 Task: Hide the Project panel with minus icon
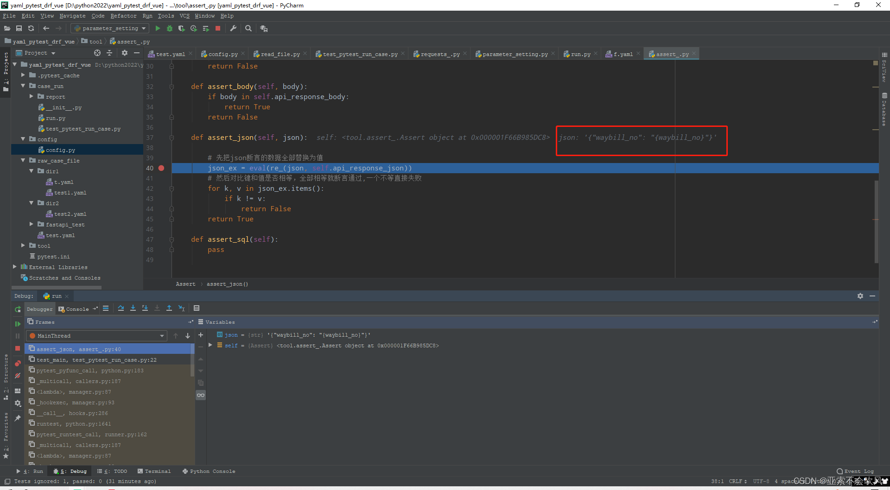137,53
